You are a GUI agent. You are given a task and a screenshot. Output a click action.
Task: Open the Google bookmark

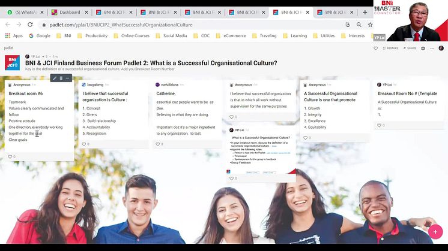(40, 35)
